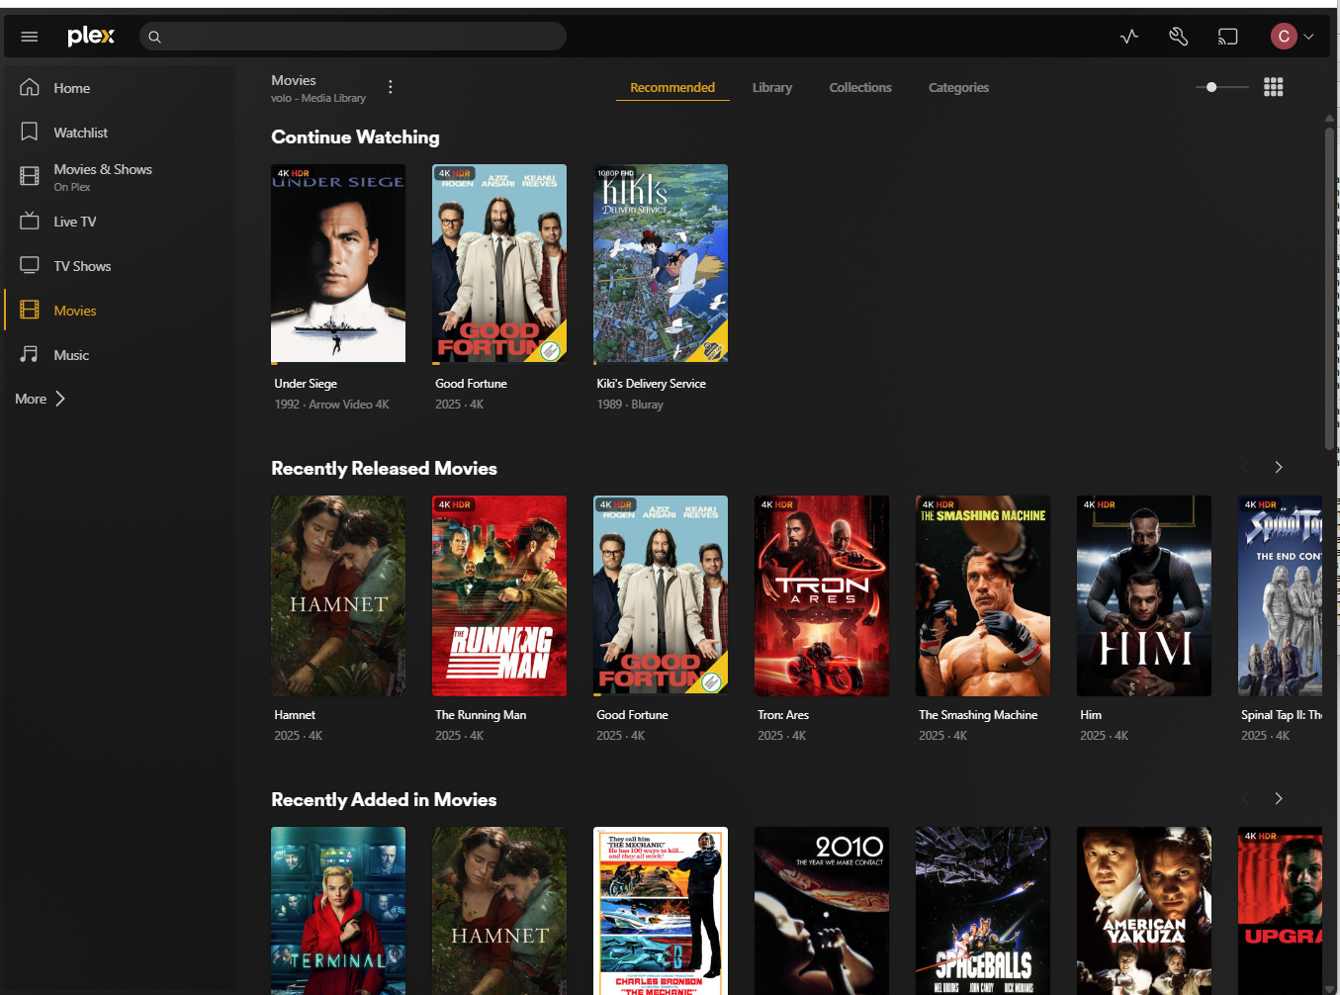The image size is (1340, 995).
Task: Click The Running Man title link
Action: (x=481, y=715)
